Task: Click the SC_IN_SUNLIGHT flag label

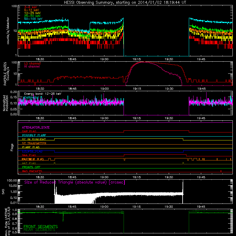Action: click(x=34, y=139)
